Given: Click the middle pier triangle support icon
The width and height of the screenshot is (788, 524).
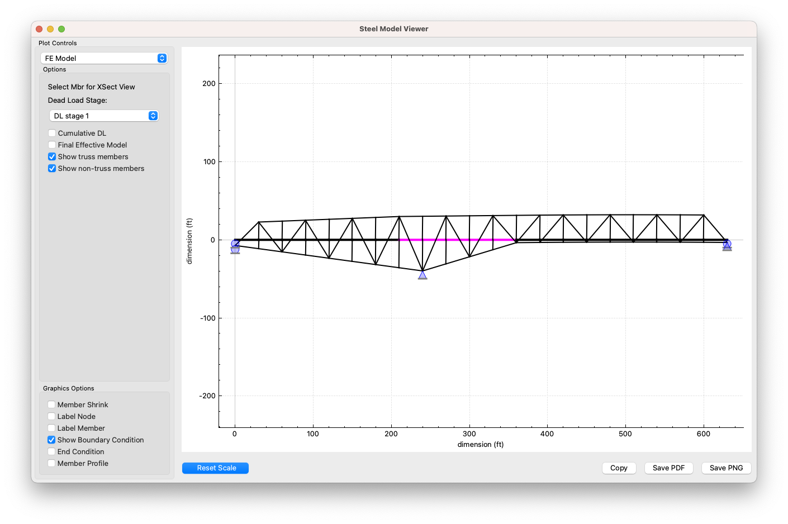Looking at the screenshot, I should 423,275.
